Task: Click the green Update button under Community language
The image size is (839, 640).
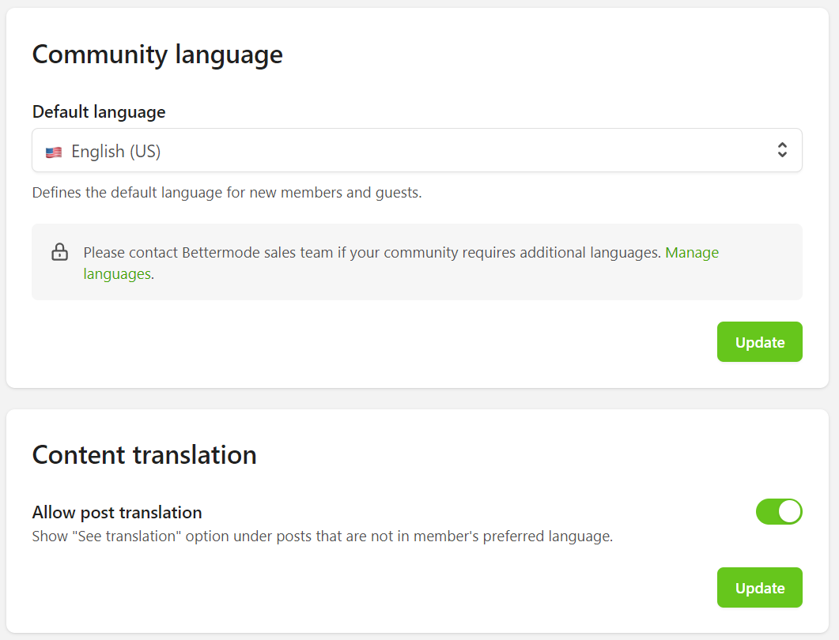Action: 759,341
